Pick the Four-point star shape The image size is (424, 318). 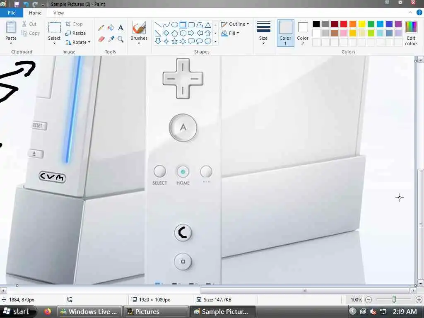[x=166, y=41]
